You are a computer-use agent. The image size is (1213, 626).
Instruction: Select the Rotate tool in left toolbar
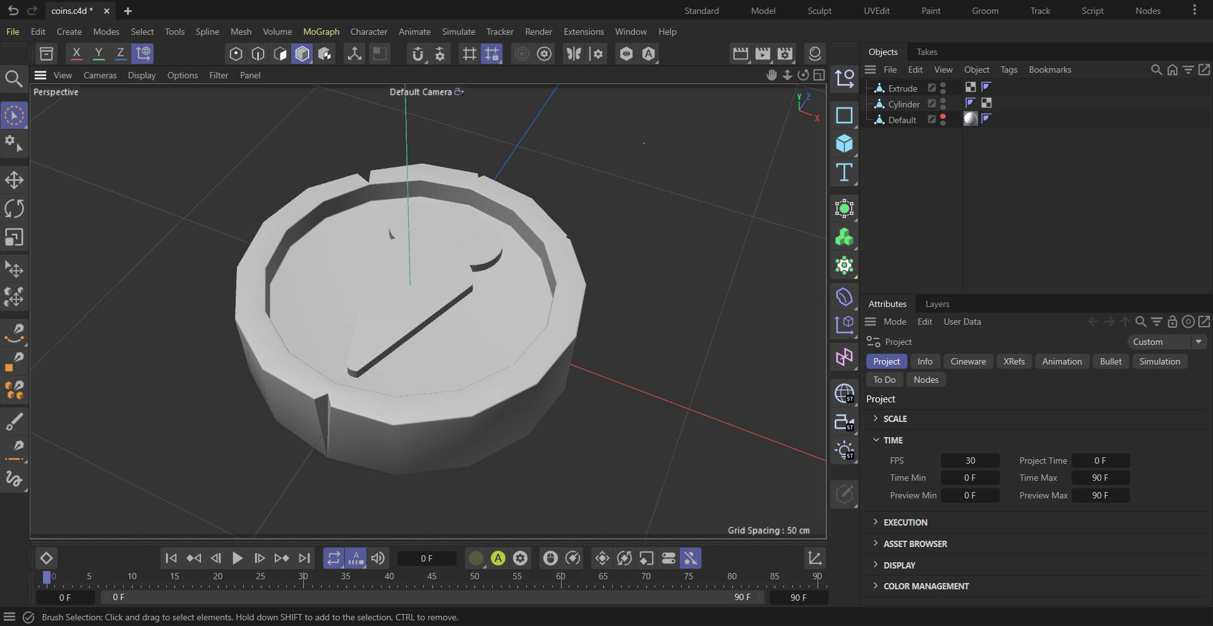click(14, 208)
